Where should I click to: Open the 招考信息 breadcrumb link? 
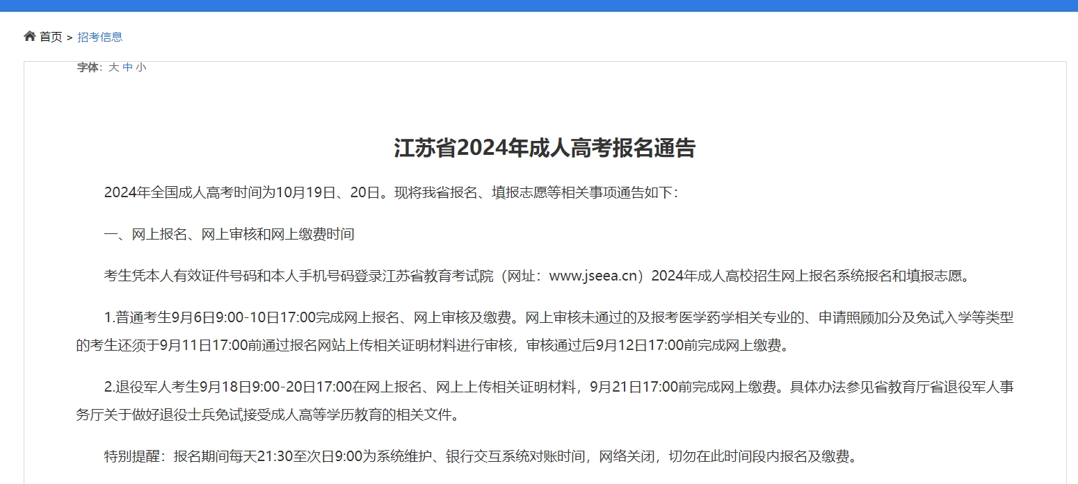click(100, 36)
